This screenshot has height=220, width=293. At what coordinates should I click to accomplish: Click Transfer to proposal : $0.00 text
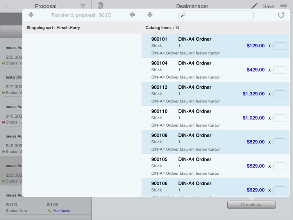pyautogui.click(x=81, y=15)
